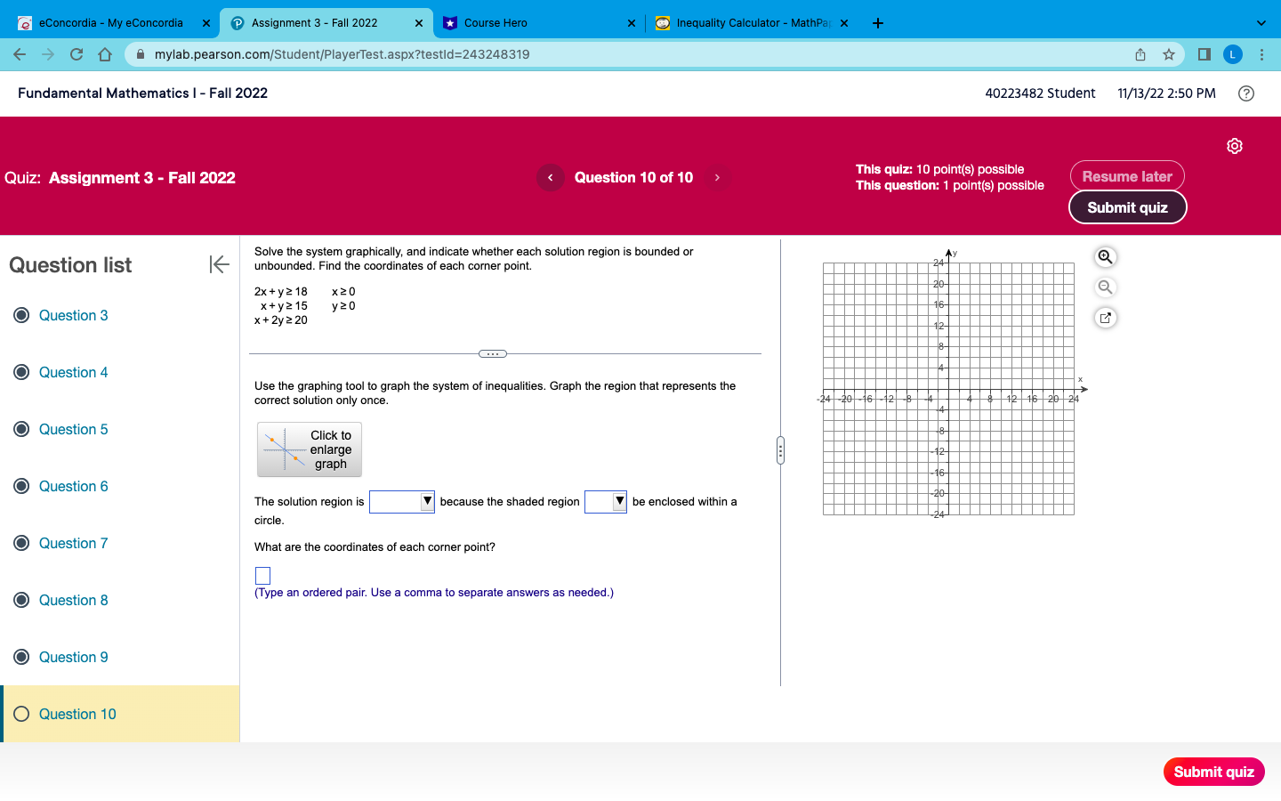Toggle the browser side panel

pyautogui.click(x=1204, y=54)
